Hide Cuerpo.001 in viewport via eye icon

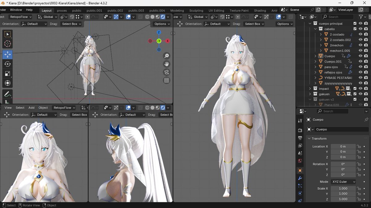[360, 61]
